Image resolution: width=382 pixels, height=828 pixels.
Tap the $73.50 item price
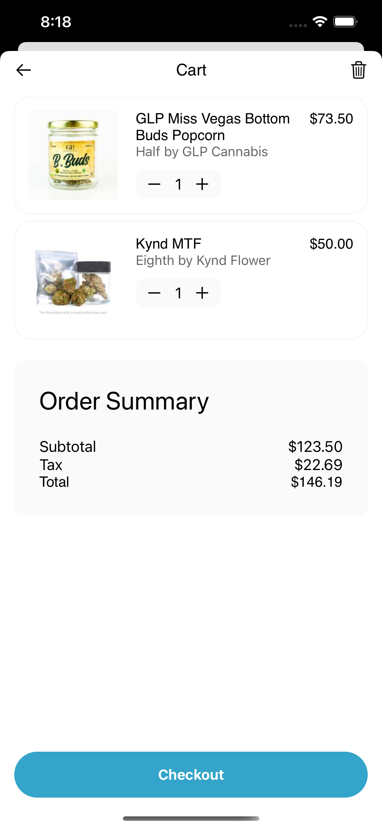point(331,119)
